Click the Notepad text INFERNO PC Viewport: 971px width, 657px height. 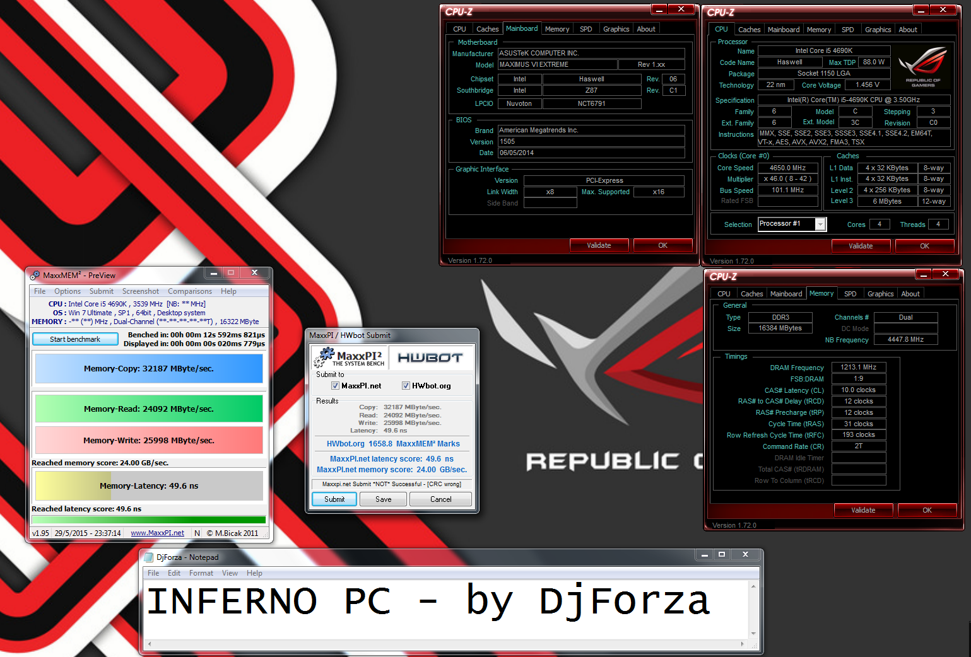pyautogui.click(x=269, y=601)
